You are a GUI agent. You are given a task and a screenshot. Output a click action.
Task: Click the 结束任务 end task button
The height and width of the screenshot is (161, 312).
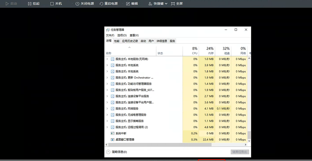click(x=240, y=152)
